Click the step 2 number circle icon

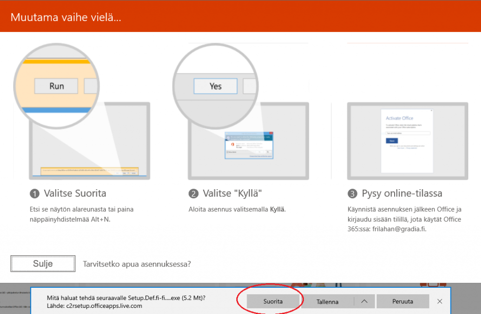193,194
